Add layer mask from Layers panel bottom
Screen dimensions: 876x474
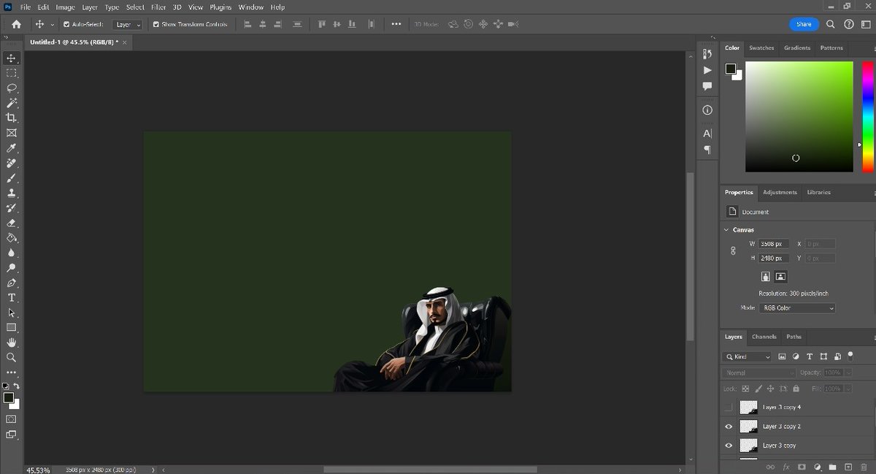802,467
